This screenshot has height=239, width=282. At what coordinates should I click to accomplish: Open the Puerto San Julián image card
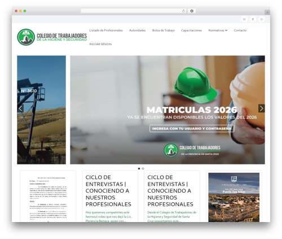click(x=234, y=197)
